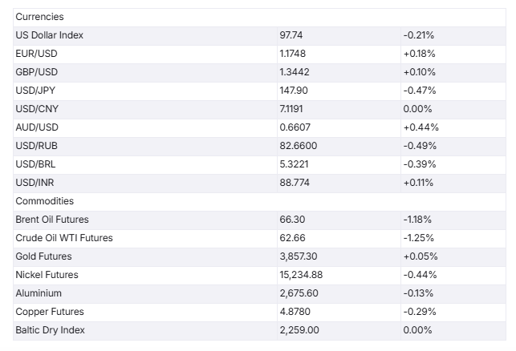Open the AUD/USD currency pair
Image resolution: width=516 pixels, height=351 pixels.
(x=37, y=127)
